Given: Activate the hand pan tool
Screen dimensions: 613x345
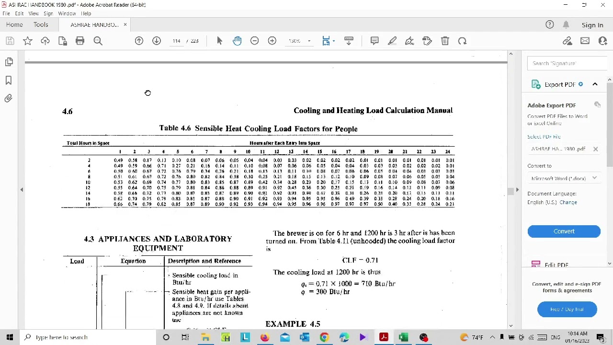Looking at the screenshot, I should tap(237, 41).
